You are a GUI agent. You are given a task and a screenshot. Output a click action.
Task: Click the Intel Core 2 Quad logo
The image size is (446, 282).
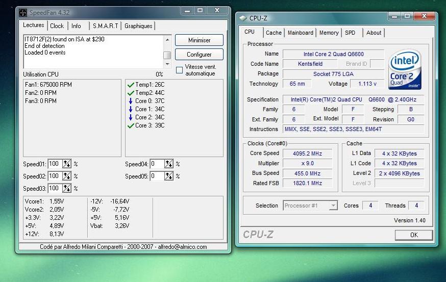(x=405, y=69)
